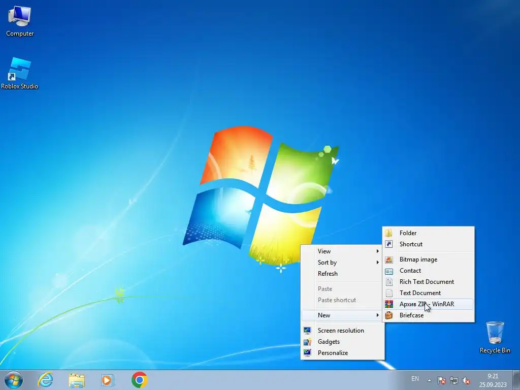Open Screen resolution settings
520x390 pixels.
[x=342, y=330]
